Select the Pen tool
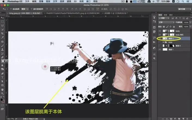This screenshot has height=120, width=192. click(2, 74)
